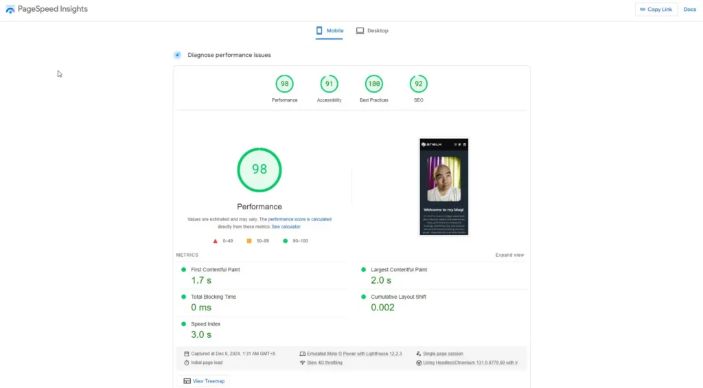703x388 pixels.
Task: Click the large 98 Performance circle
Action: coord(260,169)
